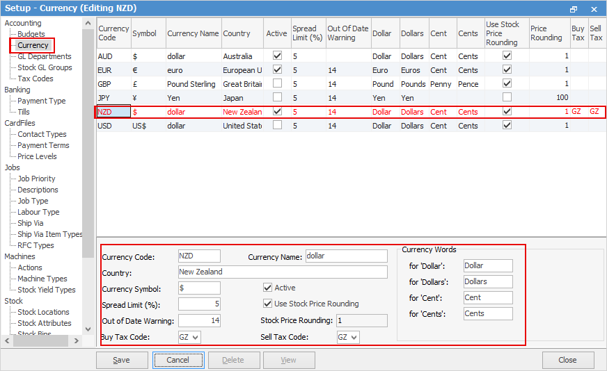Select Tax Codes in the Accounting tree
The height and width of the screenshot is (371, 607).
click(36, 79)
